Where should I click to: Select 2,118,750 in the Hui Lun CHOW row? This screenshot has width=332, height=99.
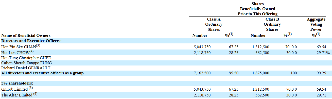202,53
